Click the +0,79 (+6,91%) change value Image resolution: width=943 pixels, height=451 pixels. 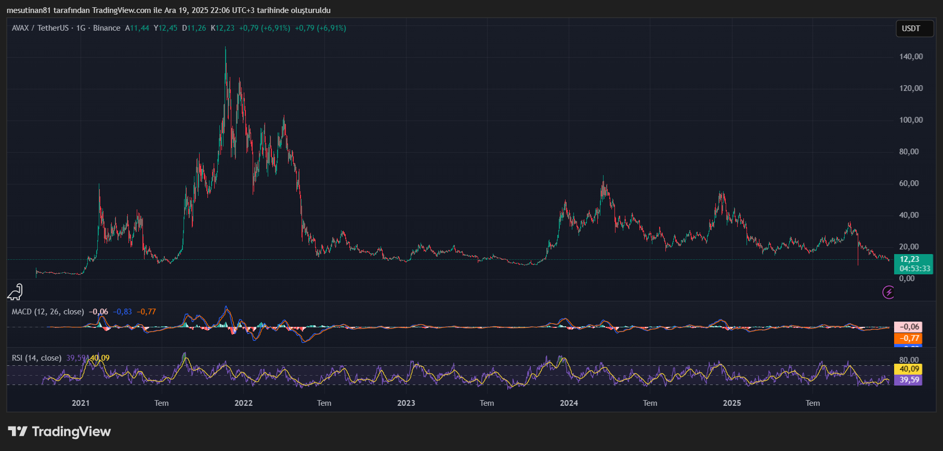(265, 28)
